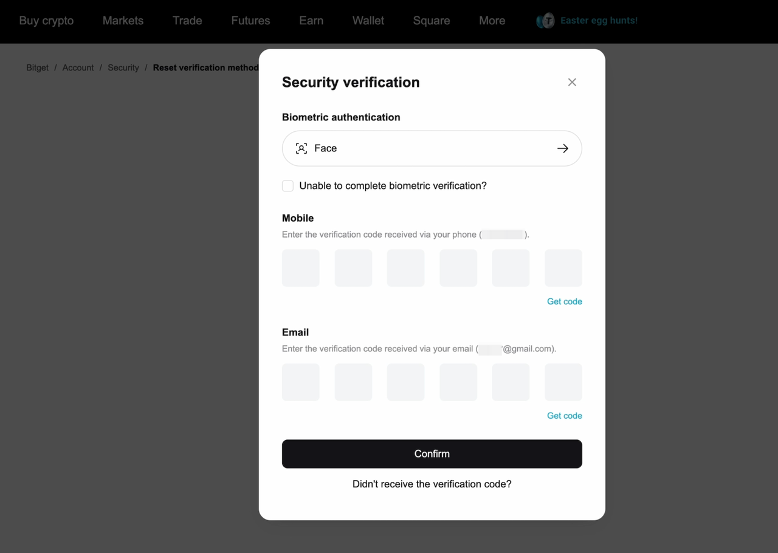Click the Bitget breadcrumb link
The width and height of the screenshot is (778, 553).
point(37,67)
